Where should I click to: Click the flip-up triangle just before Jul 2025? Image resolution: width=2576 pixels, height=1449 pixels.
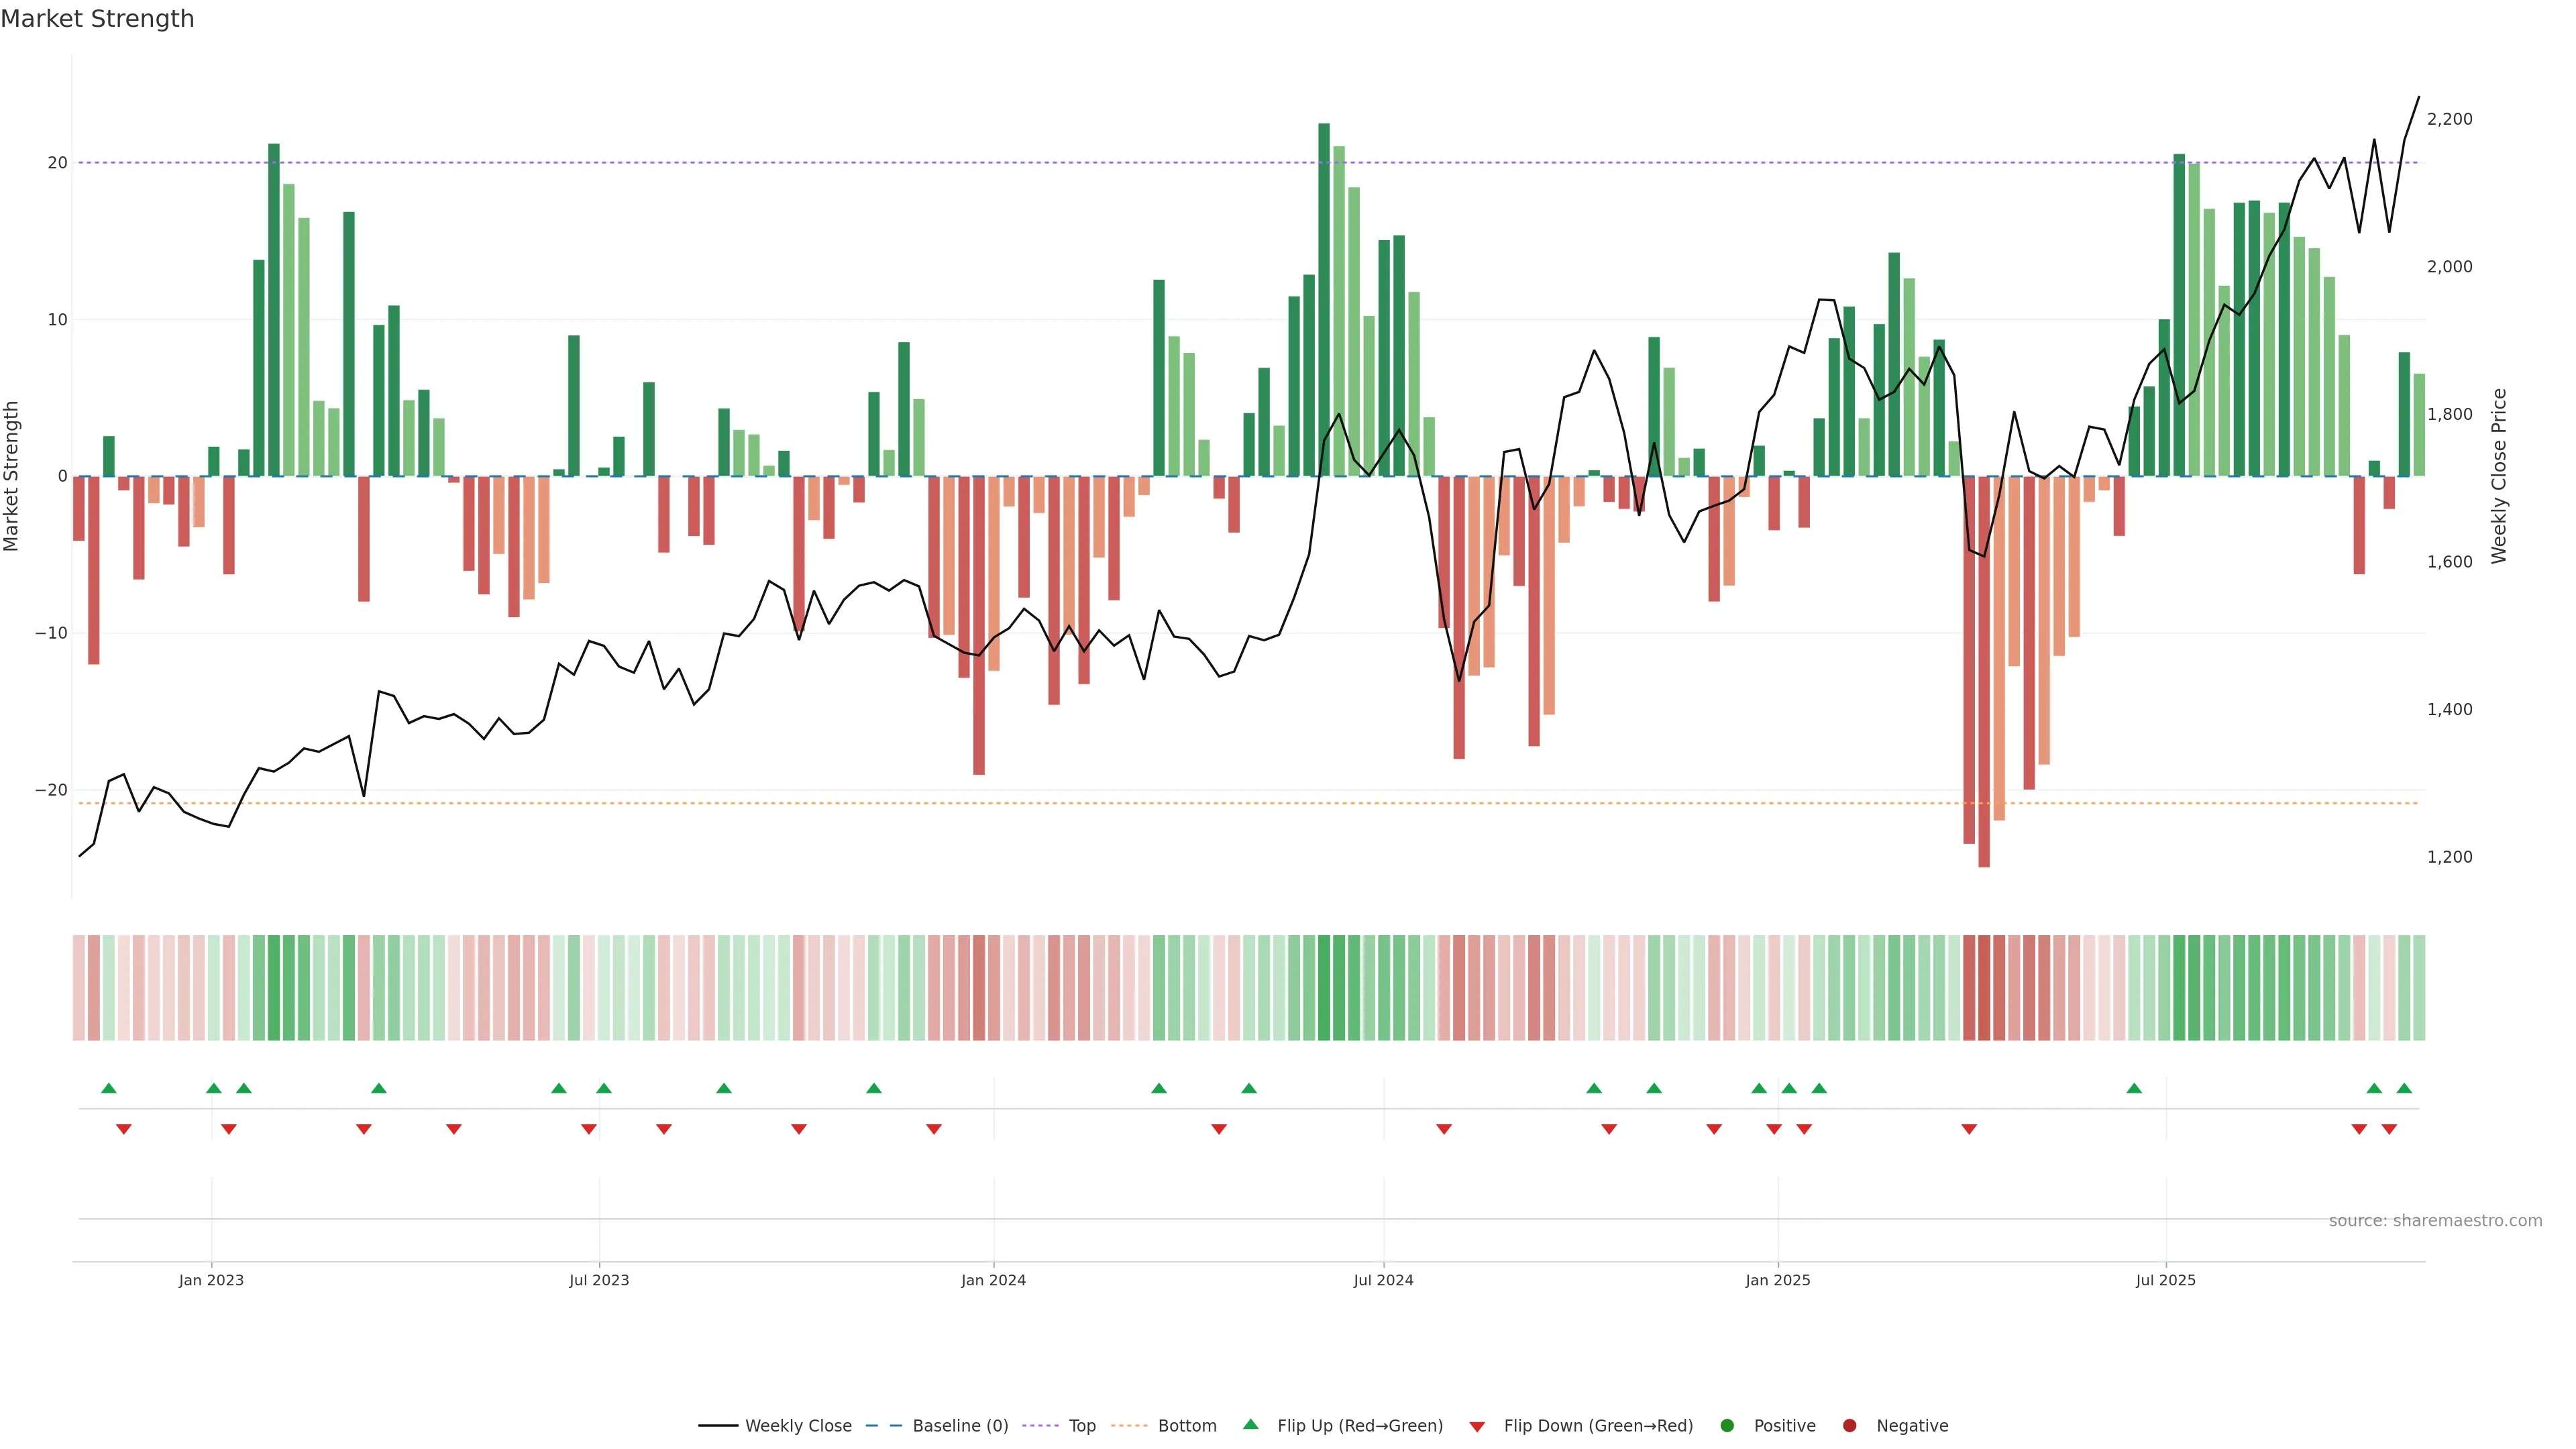coord(2134,1088)
